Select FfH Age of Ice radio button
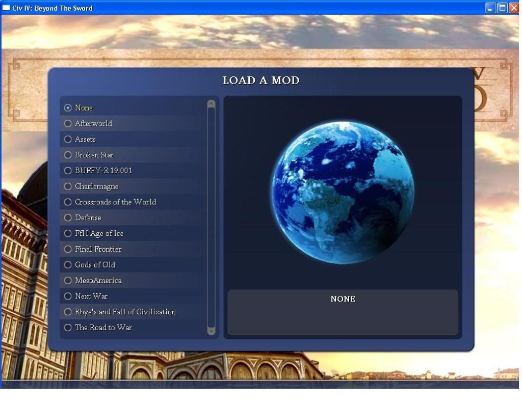This screenshot has width=522, height=405. click(x=68, y=233)
